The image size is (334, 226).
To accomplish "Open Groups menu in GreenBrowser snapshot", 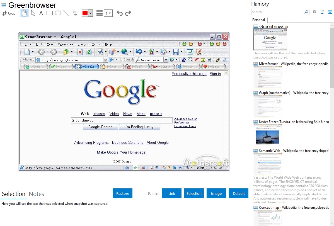I will pyautogui.click(x=83, y=44).
